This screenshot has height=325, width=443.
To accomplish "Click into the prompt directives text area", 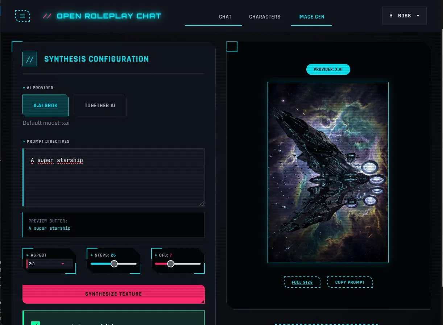I will (x=113, y=177).
